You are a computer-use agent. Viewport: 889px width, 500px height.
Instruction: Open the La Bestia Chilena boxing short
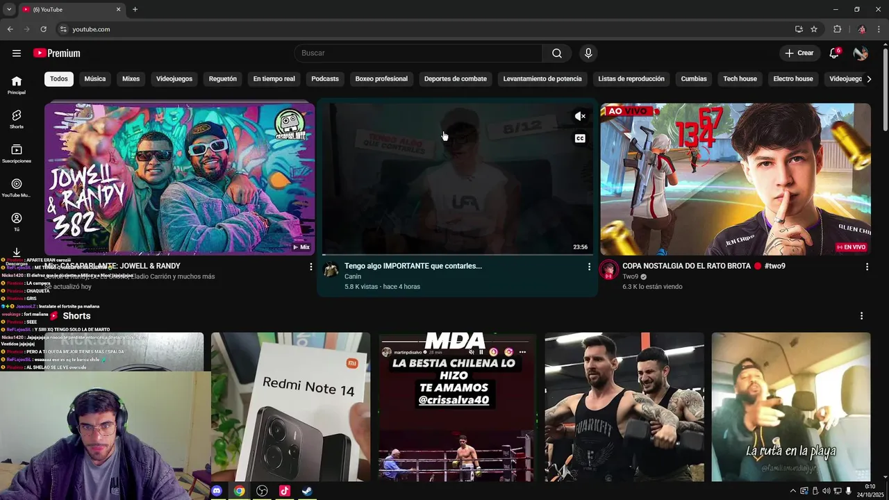pos(458,407)
